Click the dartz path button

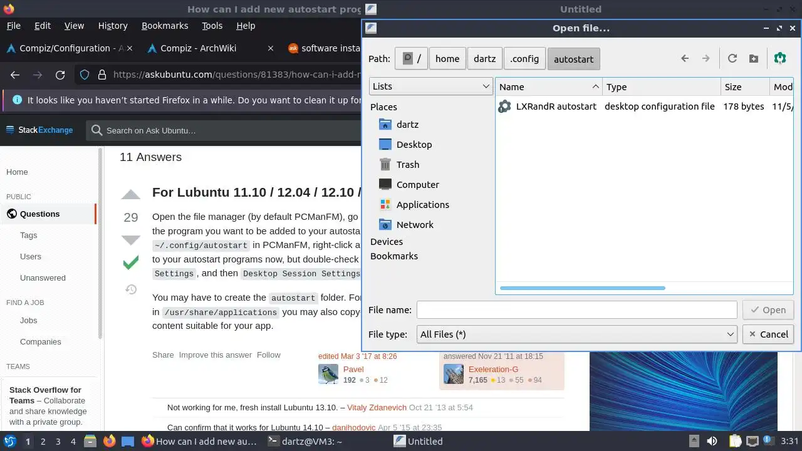click(484, 59)
